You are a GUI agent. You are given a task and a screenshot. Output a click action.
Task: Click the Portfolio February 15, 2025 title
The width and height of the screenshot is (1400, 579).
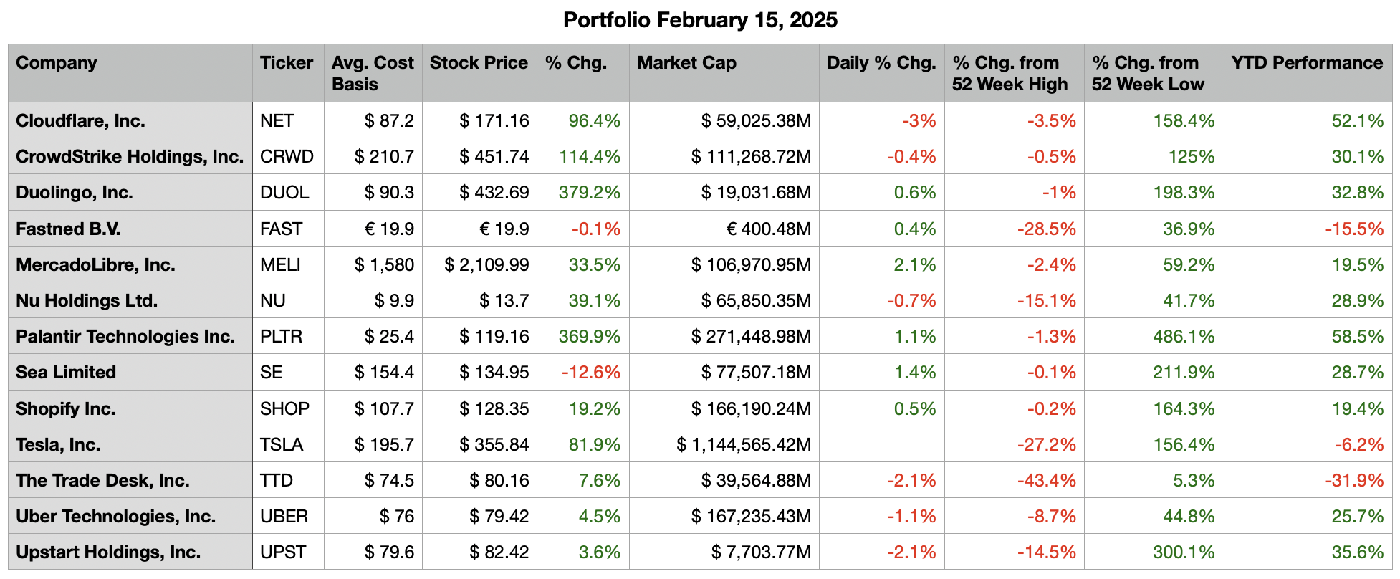[x=700, y=20]
